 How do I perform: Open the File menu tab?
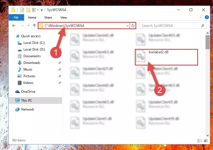tap(16, 17)
